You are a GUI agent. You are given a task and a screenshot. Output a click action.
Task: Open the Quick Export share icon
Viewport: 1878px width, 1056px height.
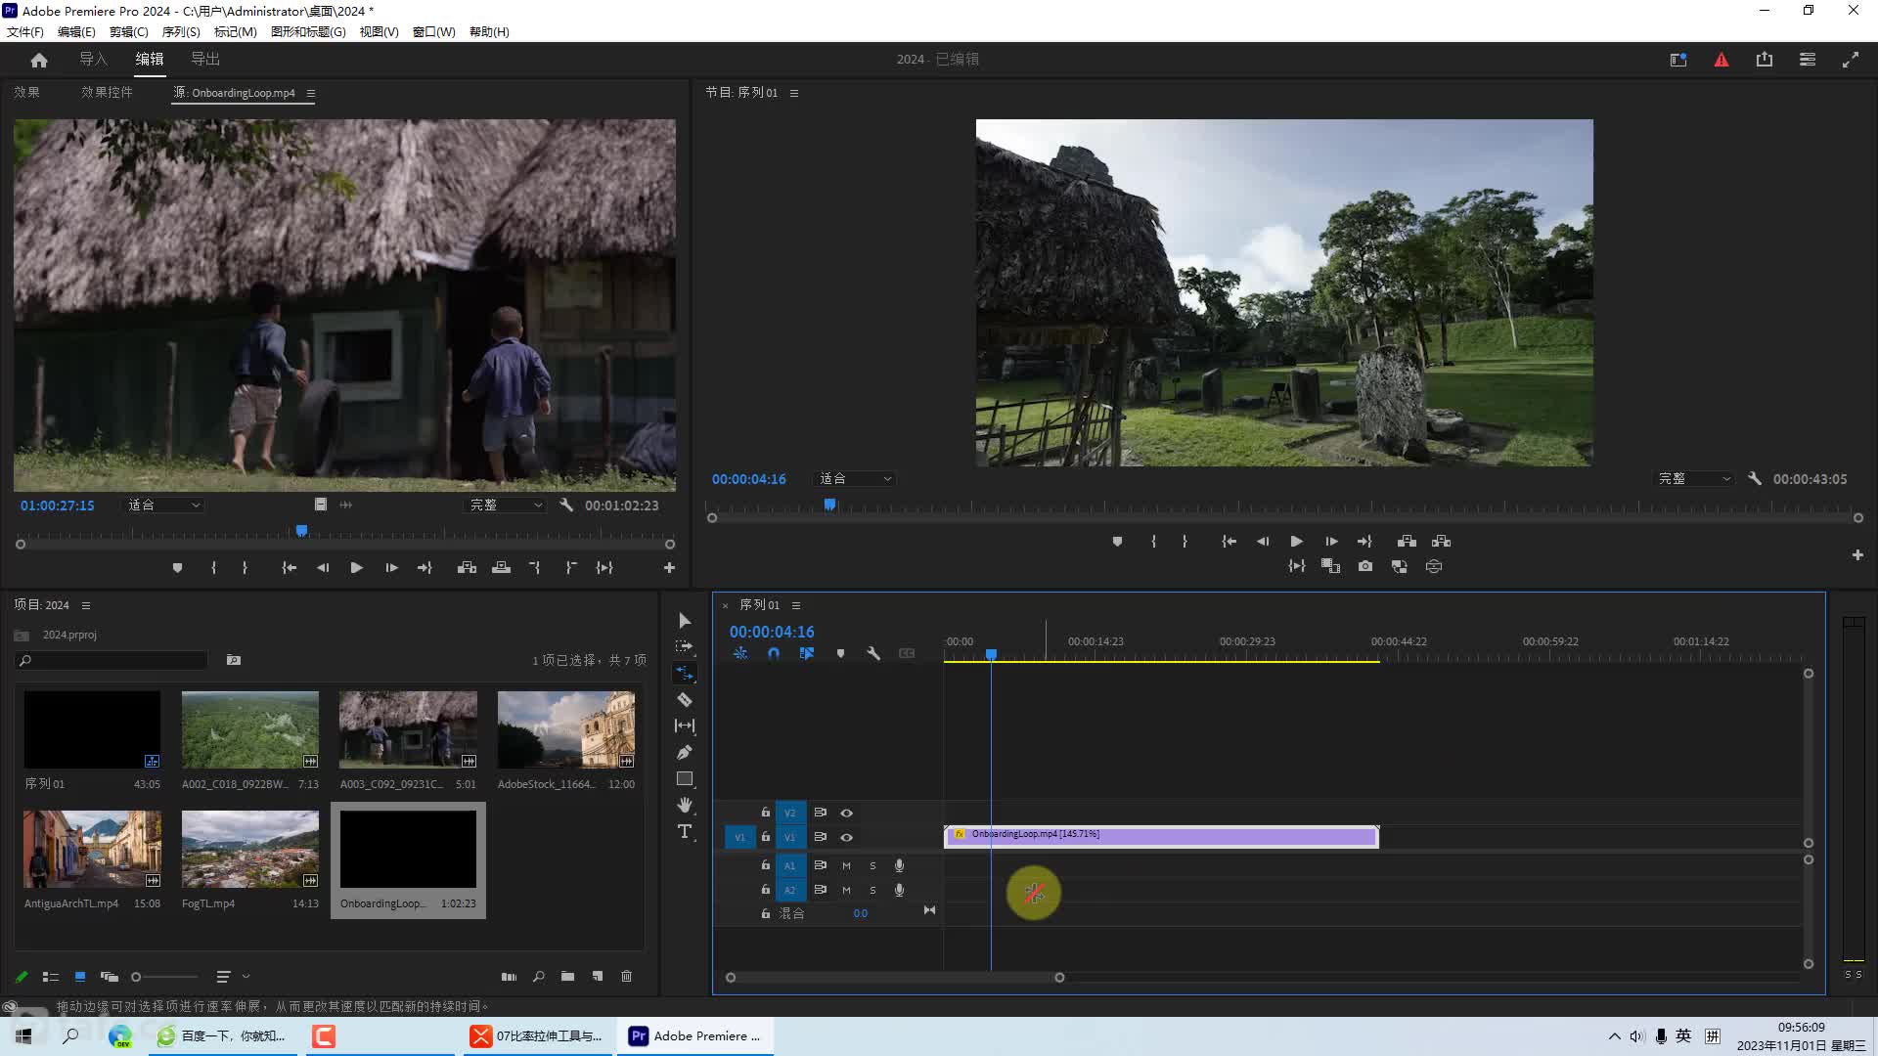(1765, 60)
